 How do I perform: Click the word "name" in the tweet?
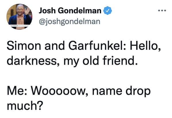click(107, 92)
